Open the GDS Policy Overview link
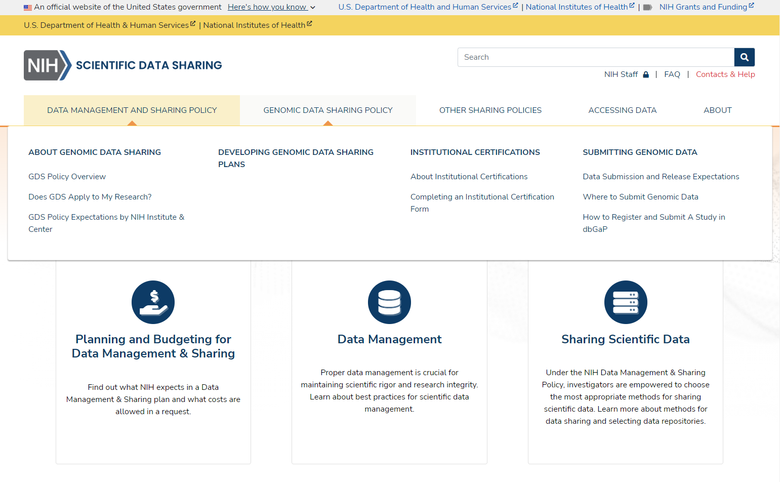 click(x=67, y=177)
